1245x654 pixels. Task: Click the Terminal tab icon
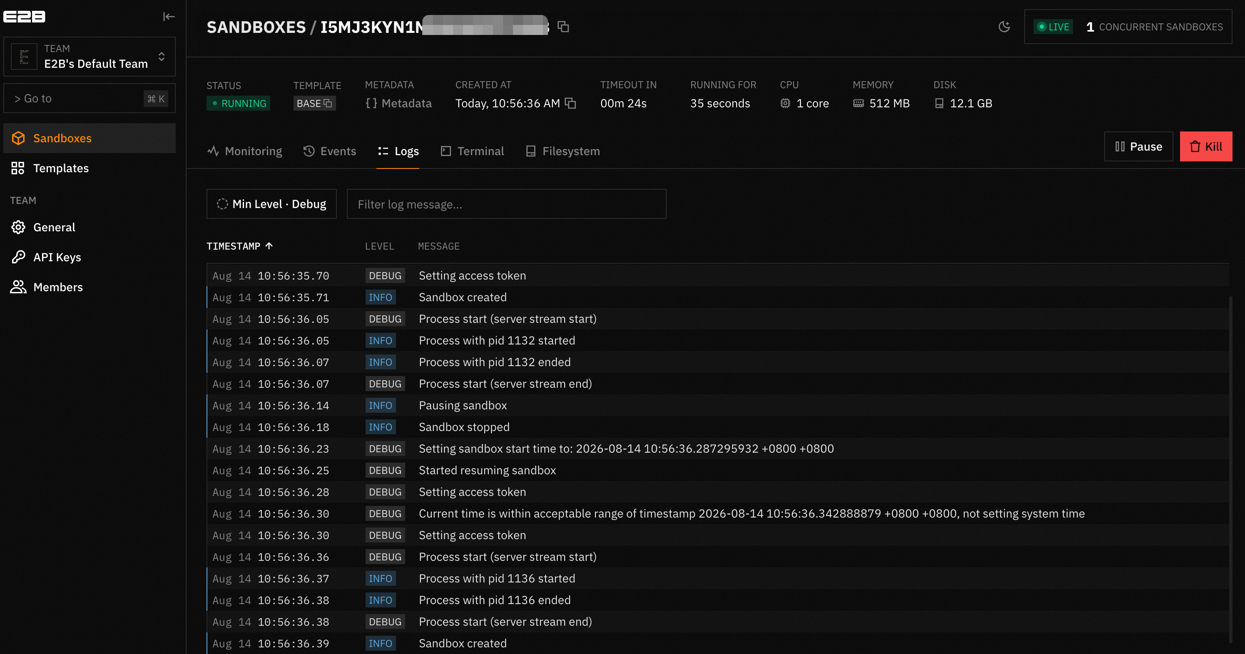(x=446, y=151)
